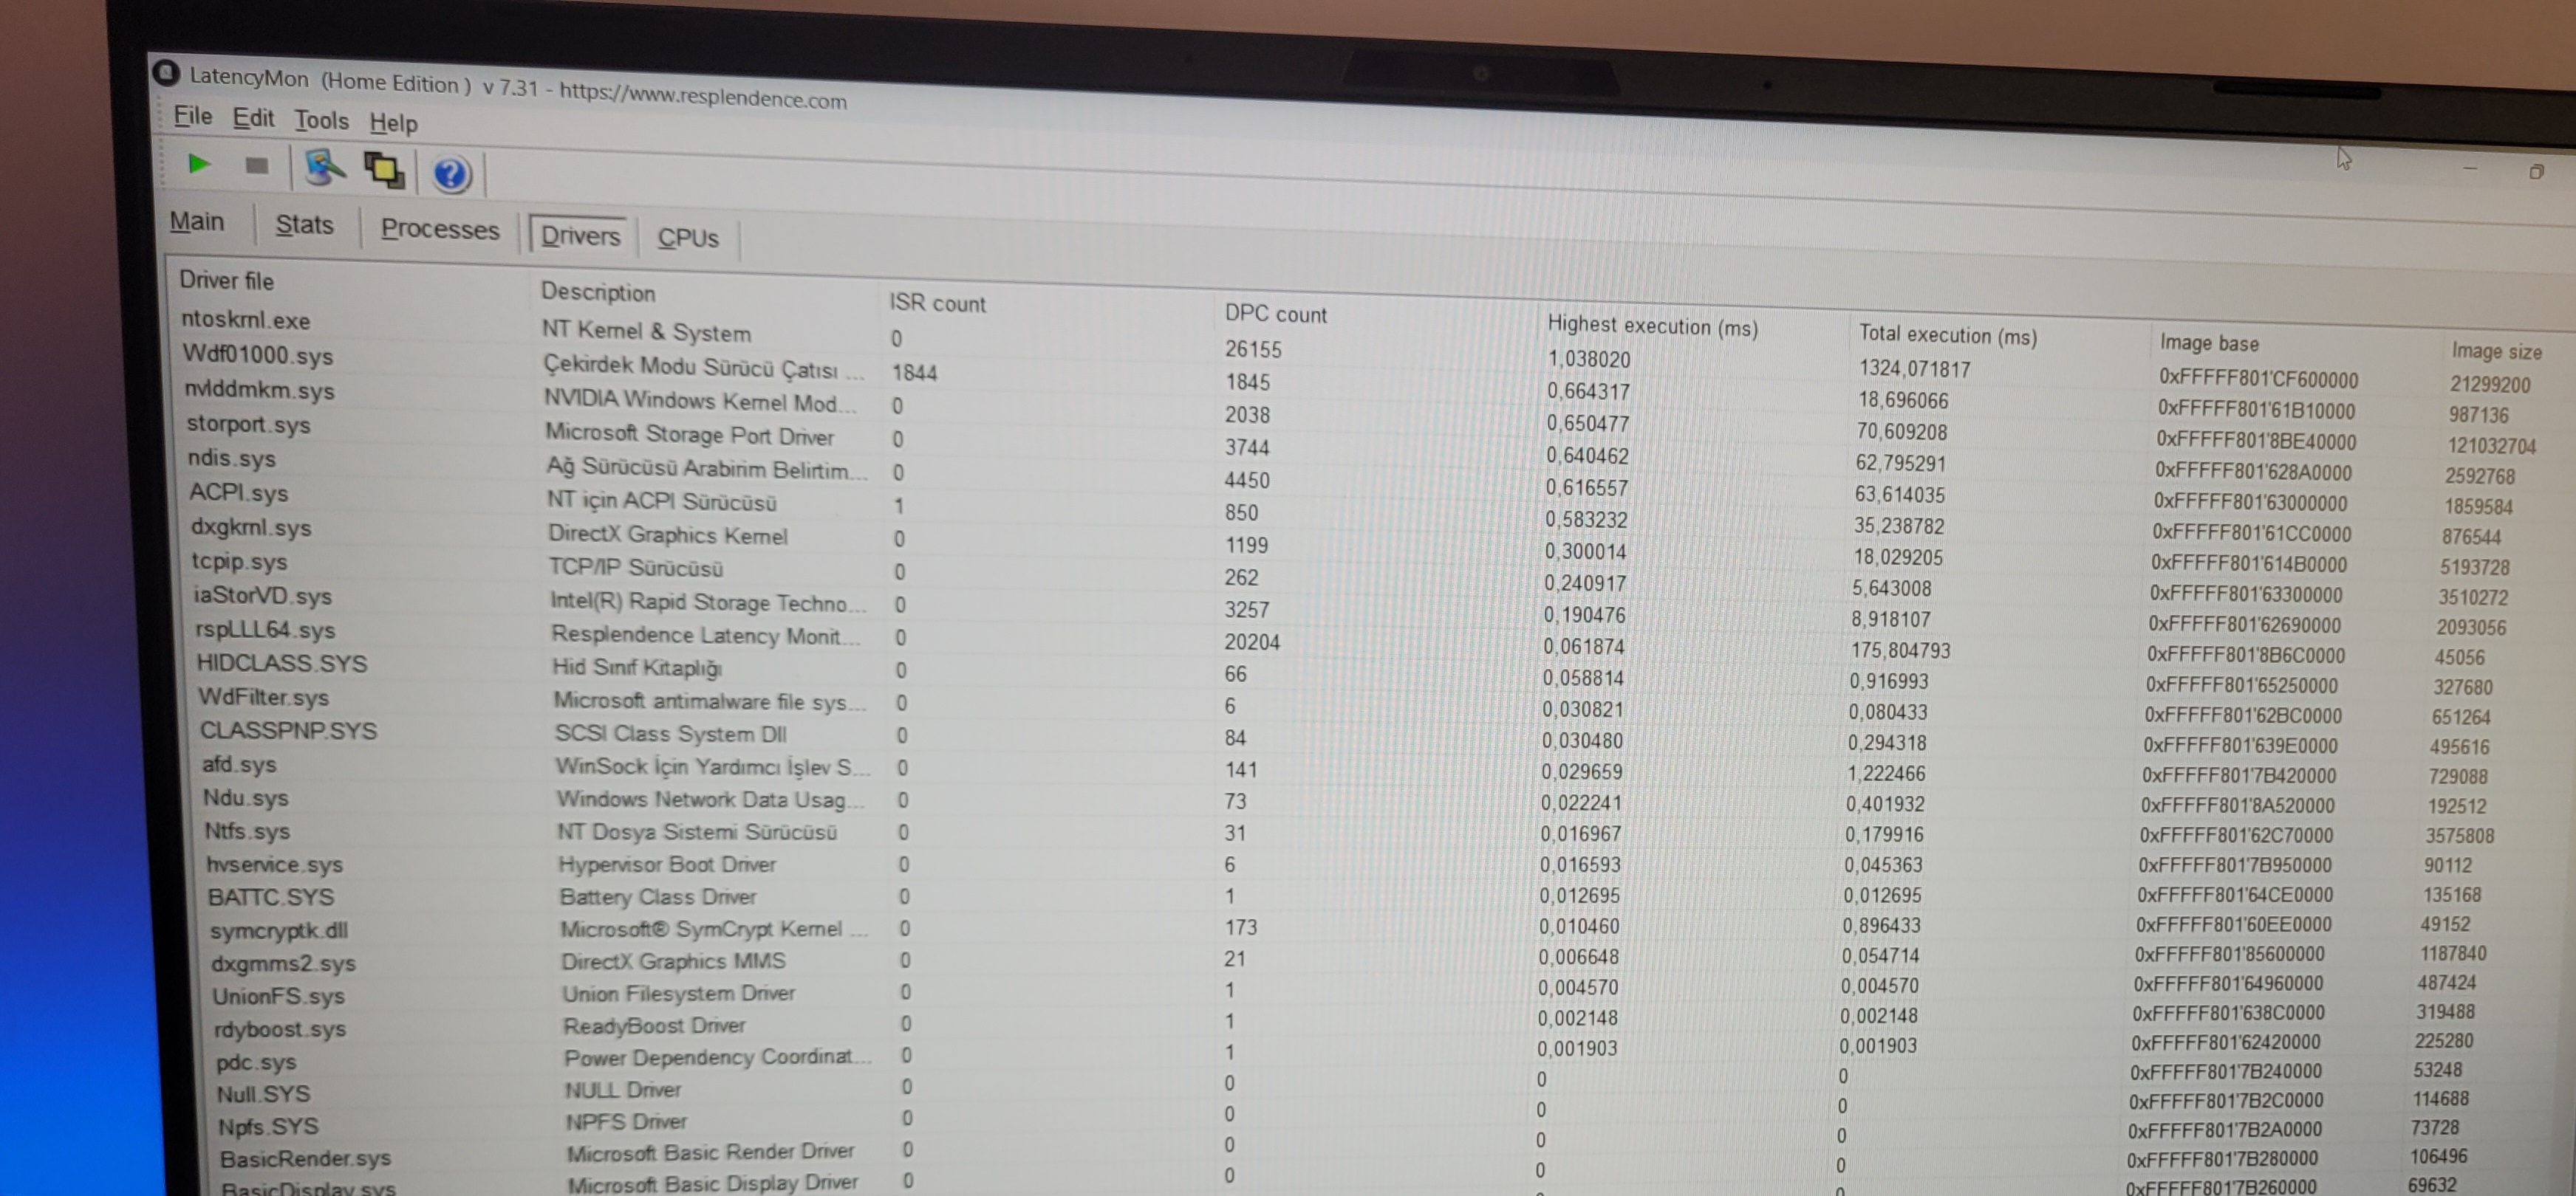
Task: Click LatencyMon title bar app icon
Action: (165, 73)
